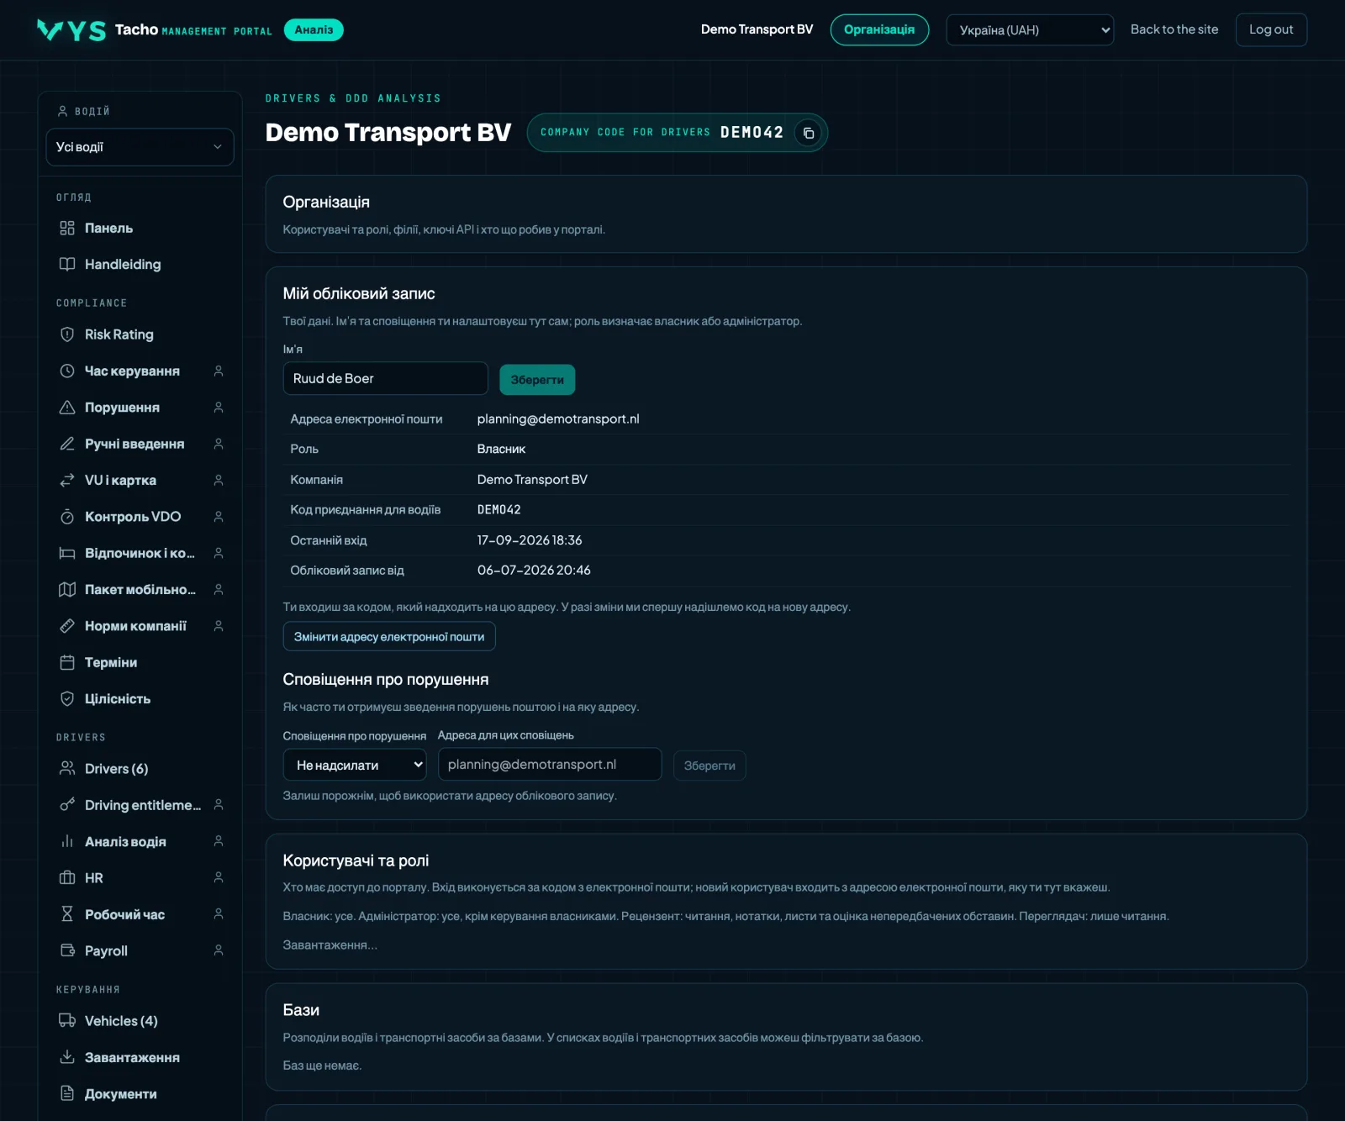This screenshot has width=1345, height=1121.
Task: Open Терміни calendar icon
Action: [67, 662]
